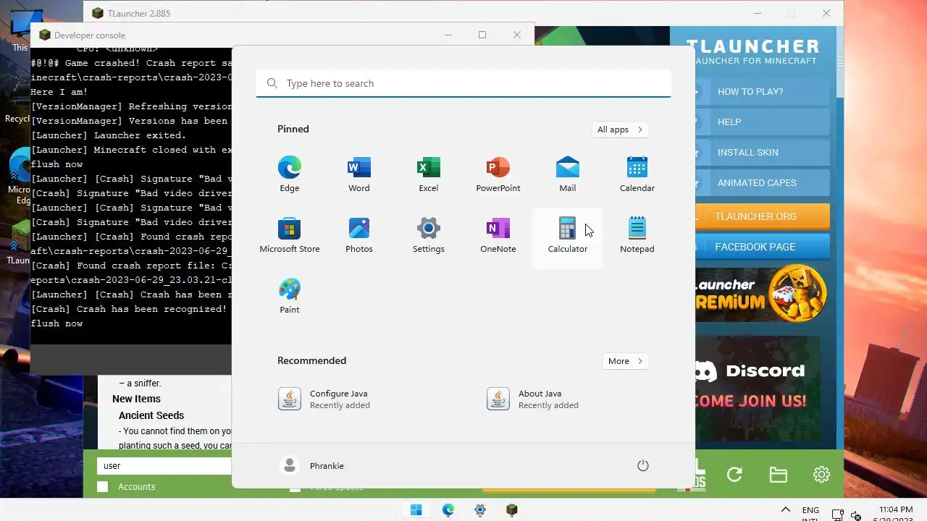Click the TLauncher Premium banner

[762, 295]
